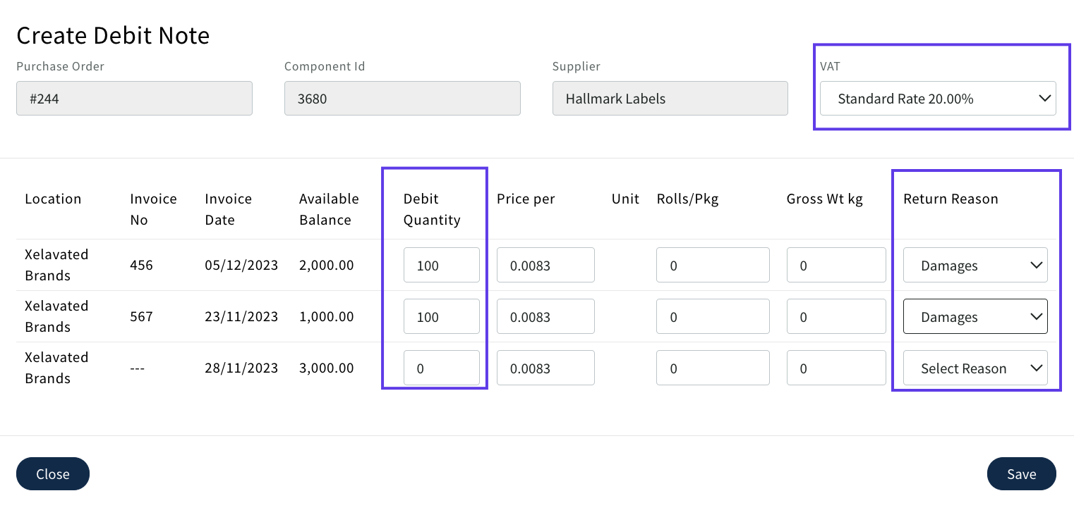Click Debit Quantity field for invoice 456
1074x510 pixels.
pyautogui.click(x=441, y=266)
